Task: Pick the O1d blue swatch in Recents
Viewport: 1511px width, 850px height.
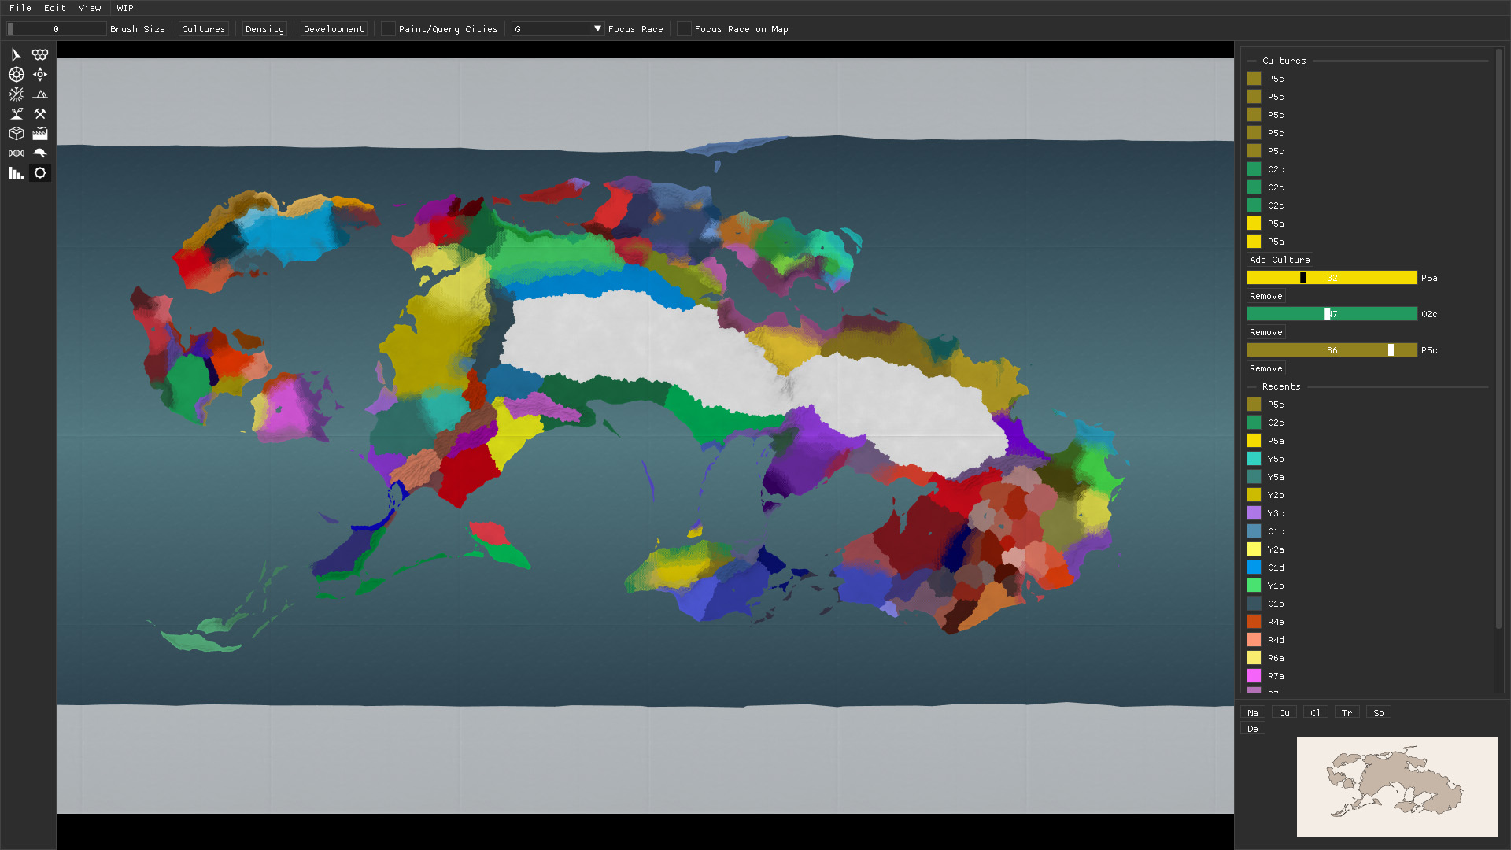Action: (x=1254, y=567)
